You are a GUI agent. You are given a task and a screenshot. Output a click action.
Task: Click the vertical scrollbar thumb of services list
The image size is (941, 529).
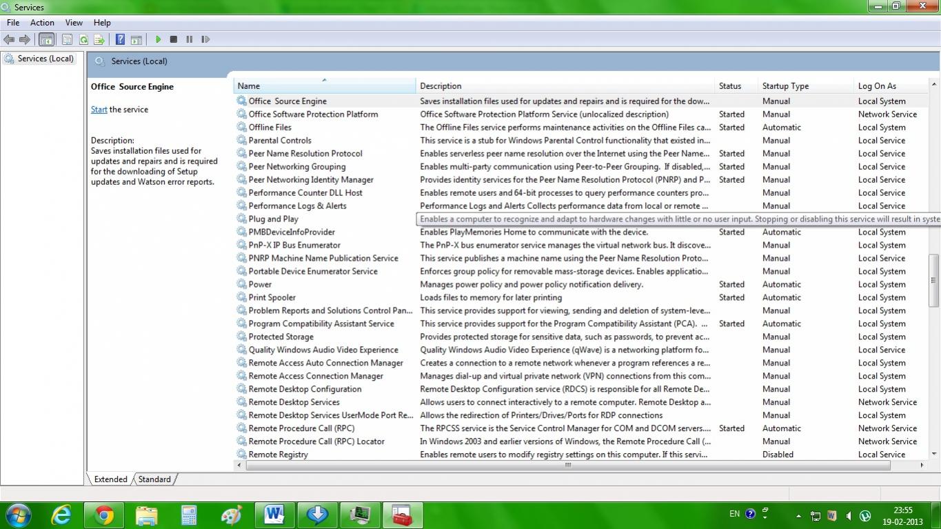[x=933, y=280]
